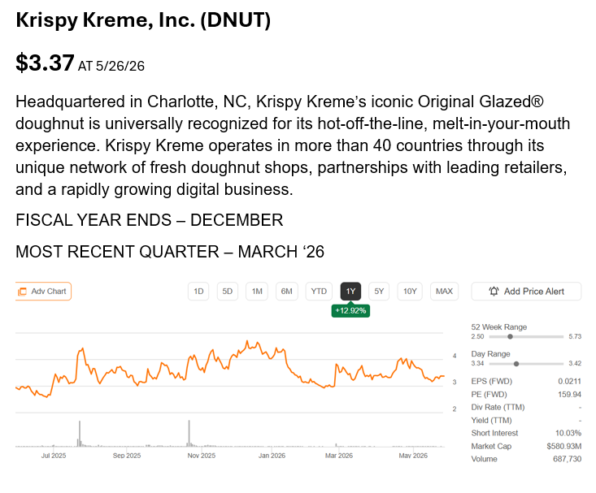This screenshot has width=596, height=493.
Task: Click the orange price line peak near Jan 2026
Action: (x=247, y=341)
